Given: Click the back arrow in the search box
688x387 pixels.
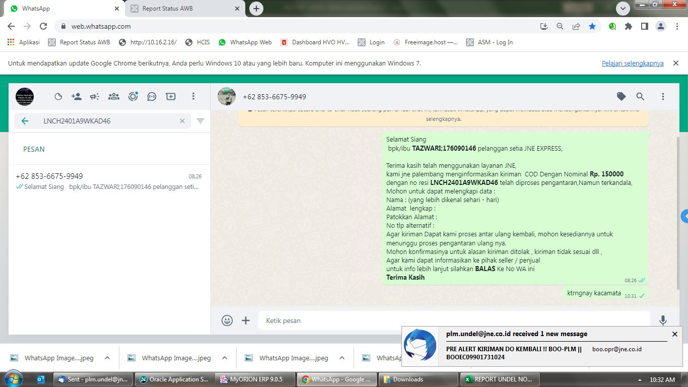Looking at the screenshot, I should click(25, 121).
